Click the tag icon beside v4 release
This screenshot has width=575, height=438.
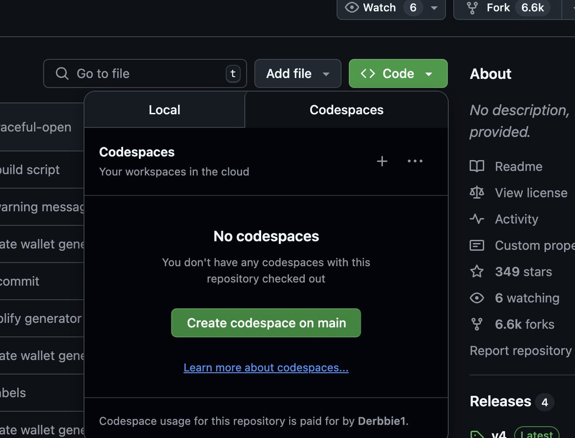tap(477, 434)
